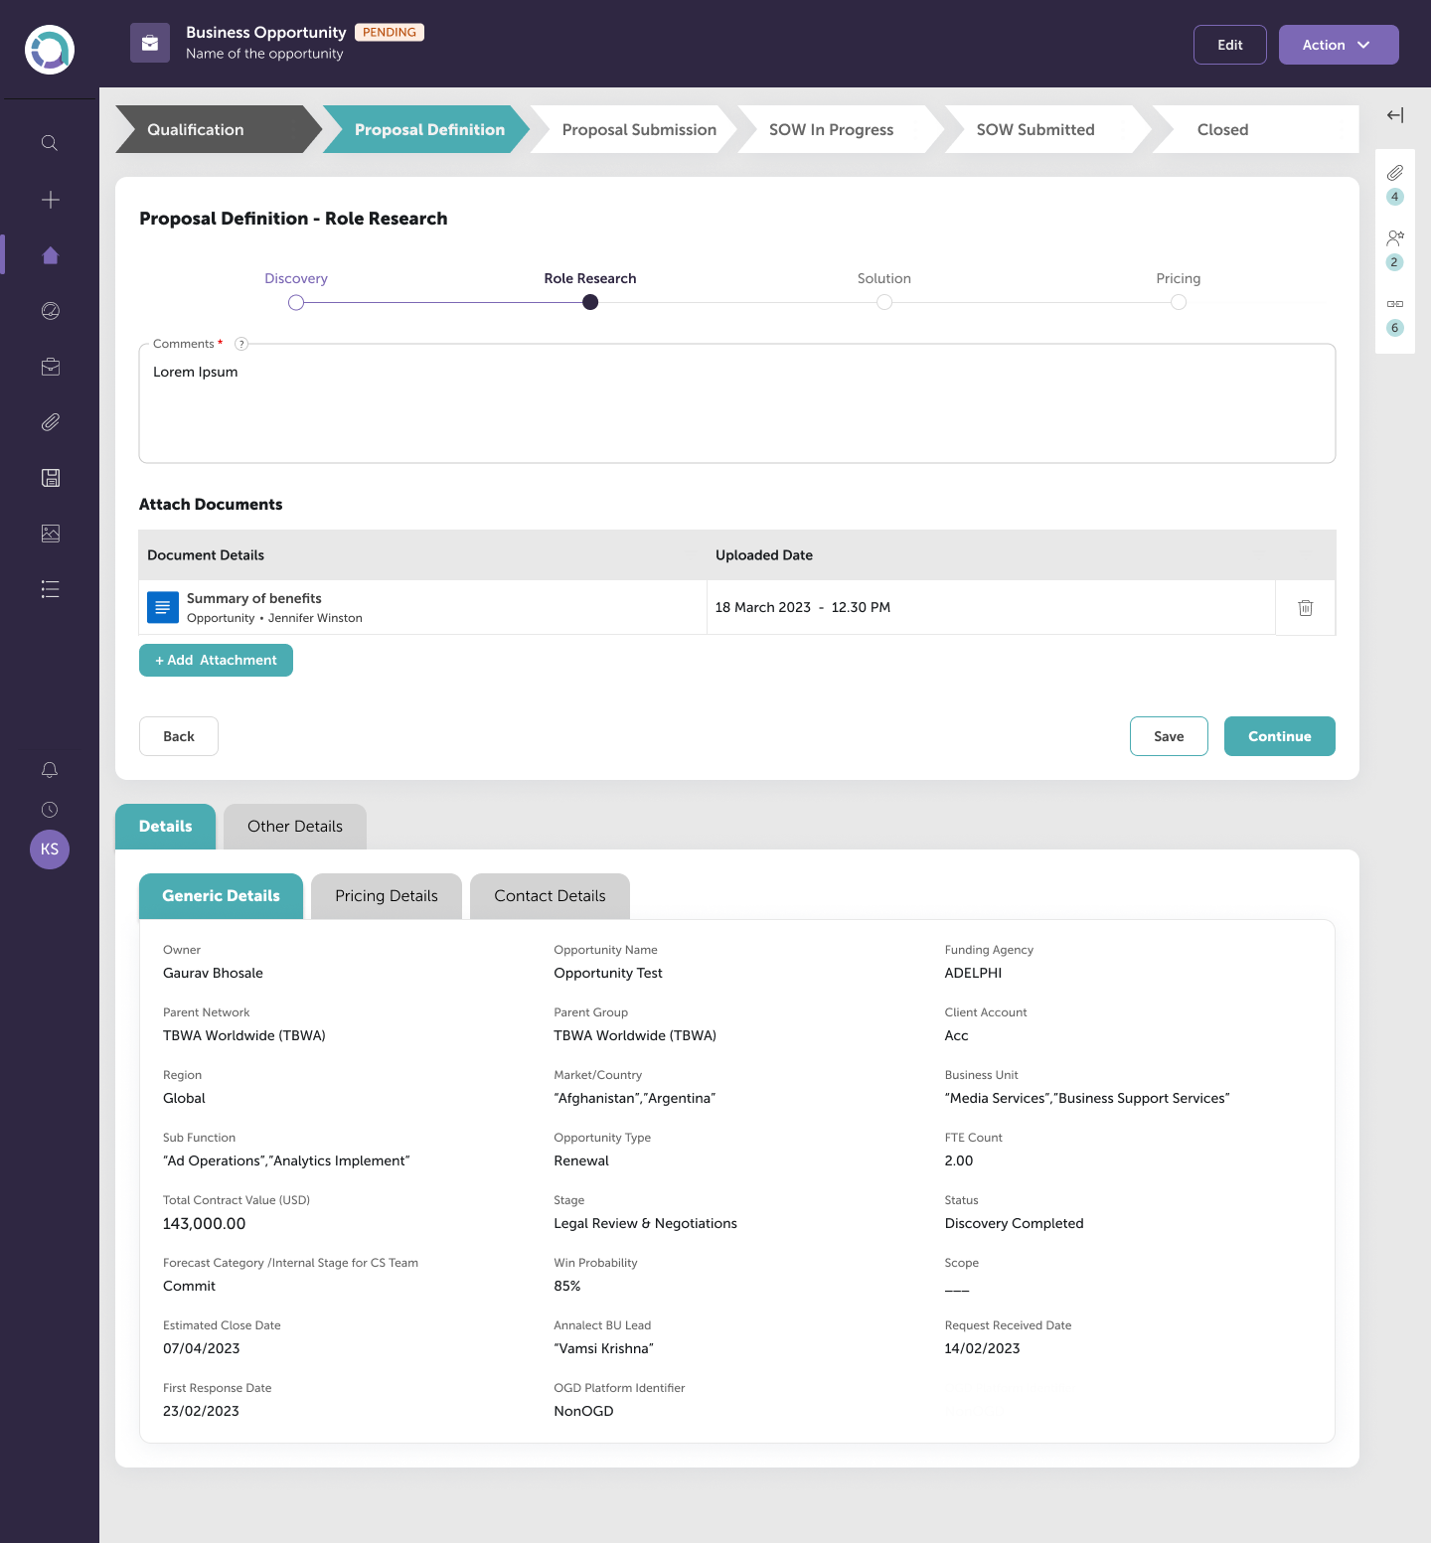Viewport: 1431px width, 1543px height.
Task: Select the Solution step circle
Action: pos(884,303)
